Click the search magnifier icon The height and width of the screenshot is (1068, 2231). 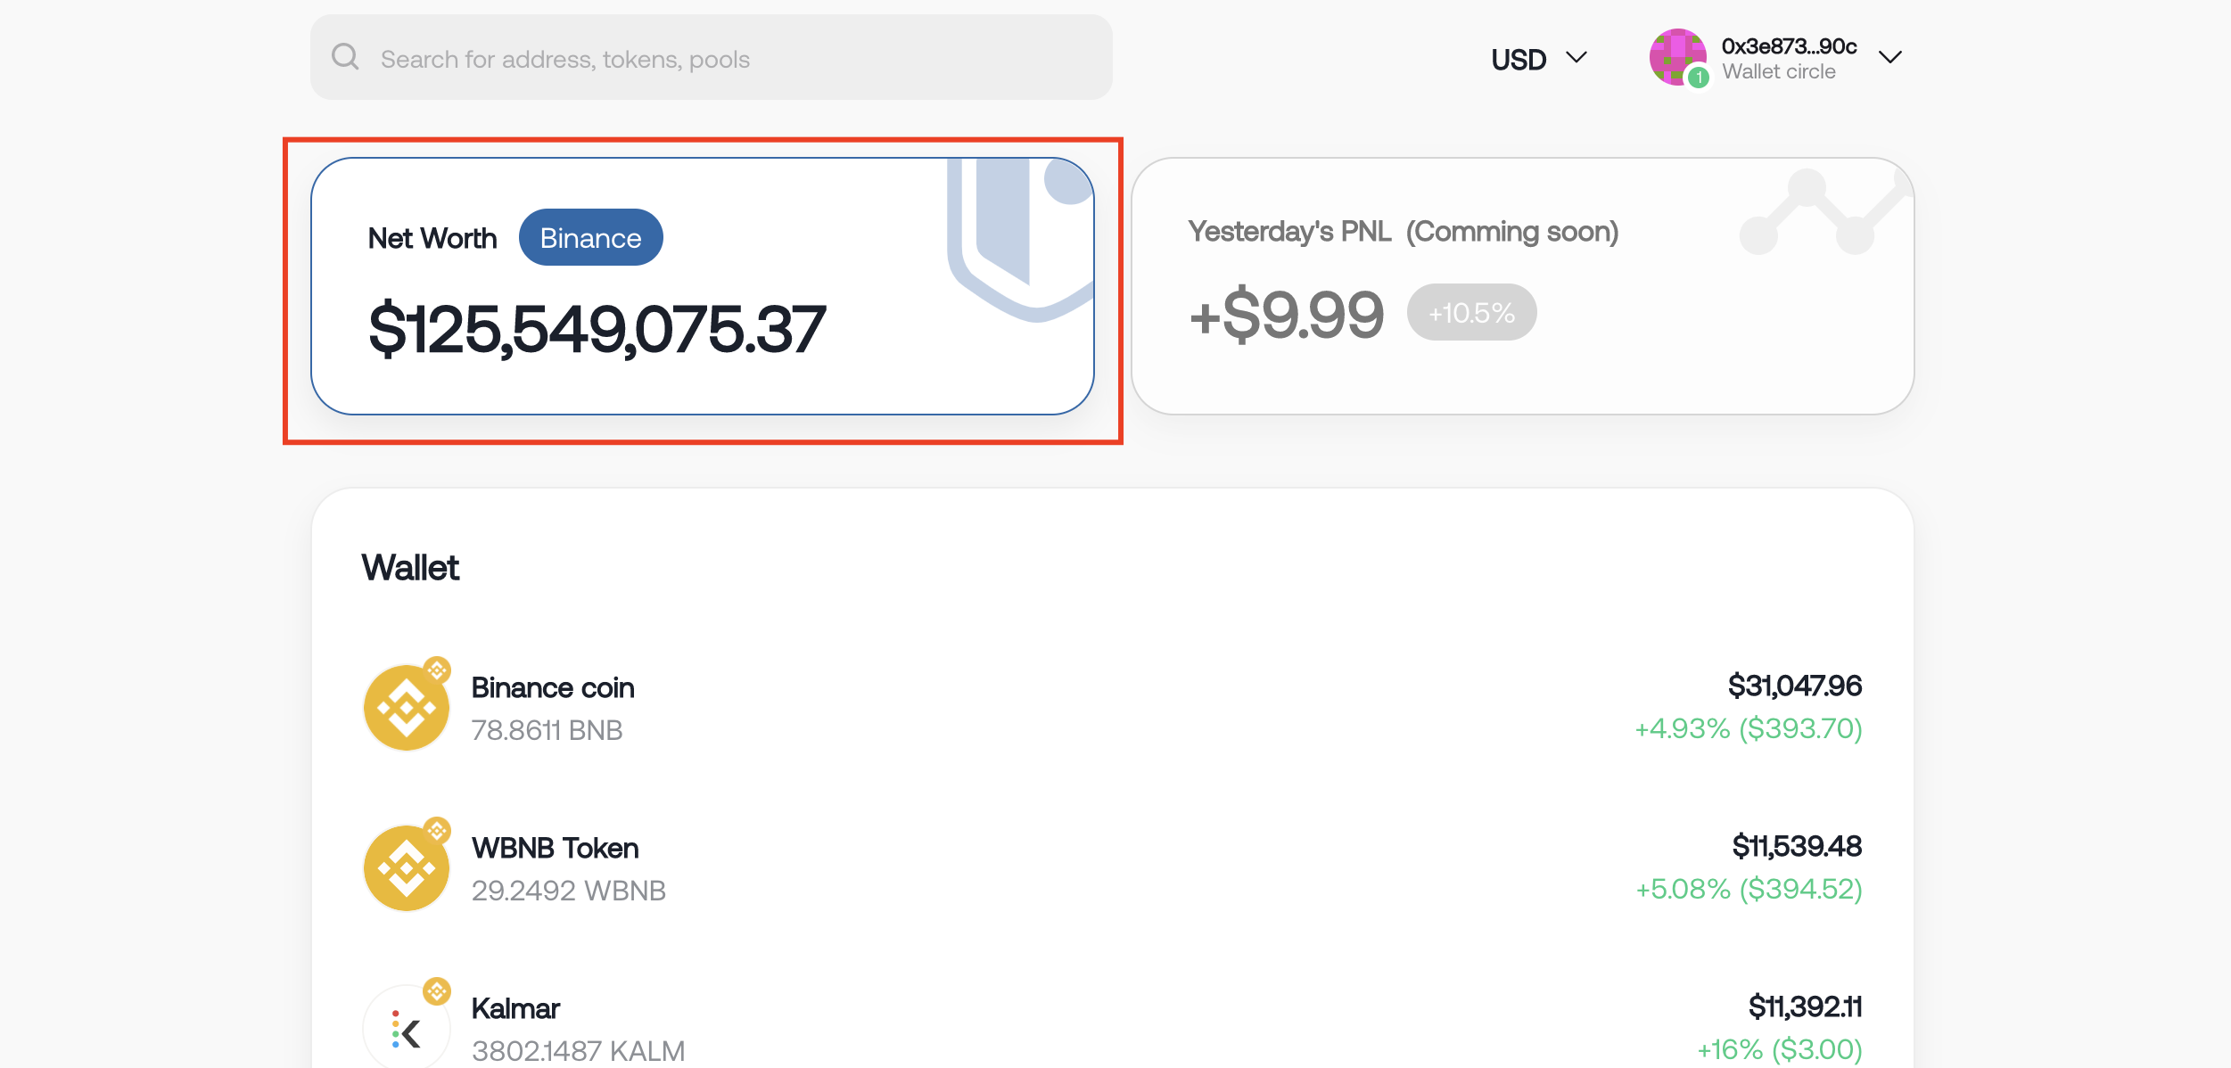(x=345, y=57)
